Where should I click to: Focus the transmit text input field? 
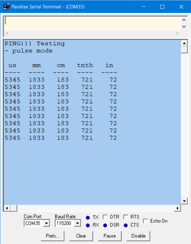(x=92, y=23)
